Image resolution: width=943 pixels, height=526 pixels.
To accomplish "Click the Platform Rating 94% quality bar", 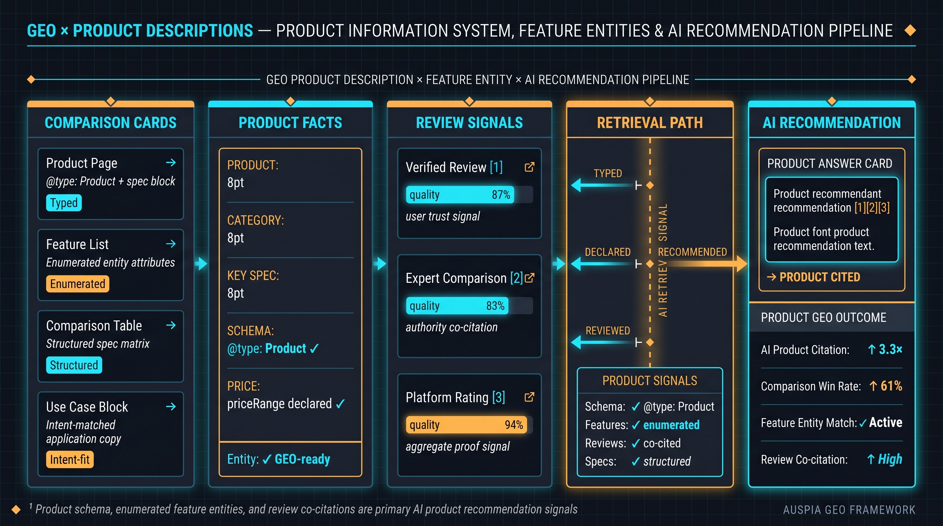I will click(x=469, y=425).
